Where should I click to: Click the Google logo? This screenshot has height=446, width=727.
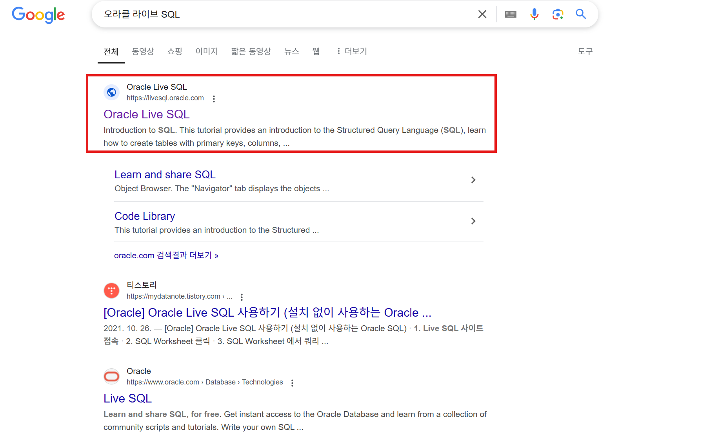(38, 15)
